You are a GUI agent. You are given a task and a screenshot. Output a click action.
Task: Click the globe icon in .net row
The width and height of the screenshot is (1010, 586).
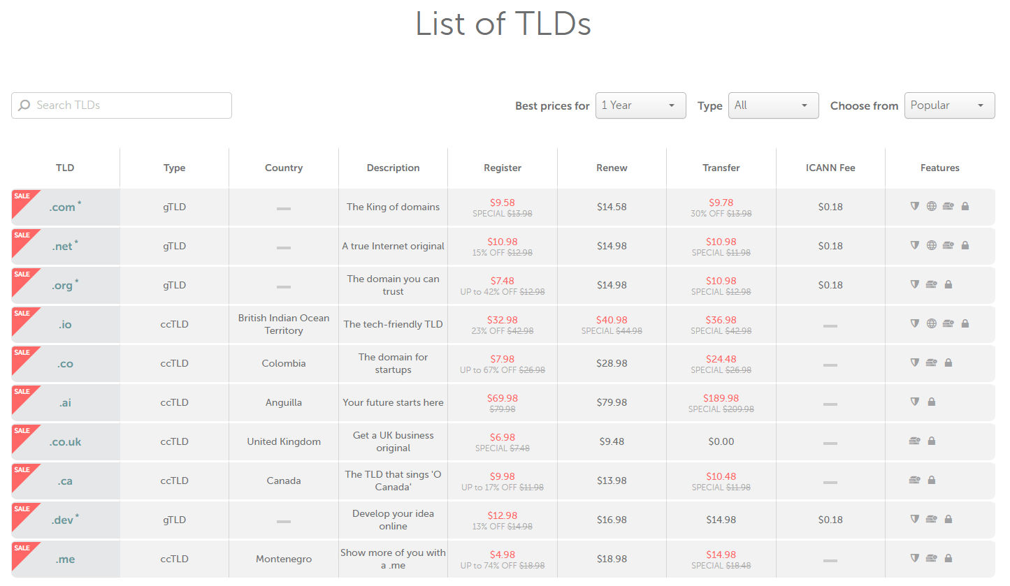tap(932, 245)
